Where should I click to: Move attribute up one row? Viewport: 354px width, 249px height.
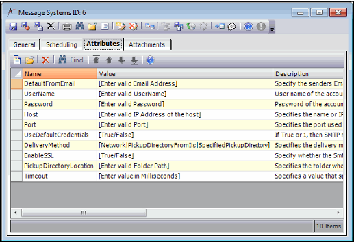pyautogui.click(x=109, y=60)
